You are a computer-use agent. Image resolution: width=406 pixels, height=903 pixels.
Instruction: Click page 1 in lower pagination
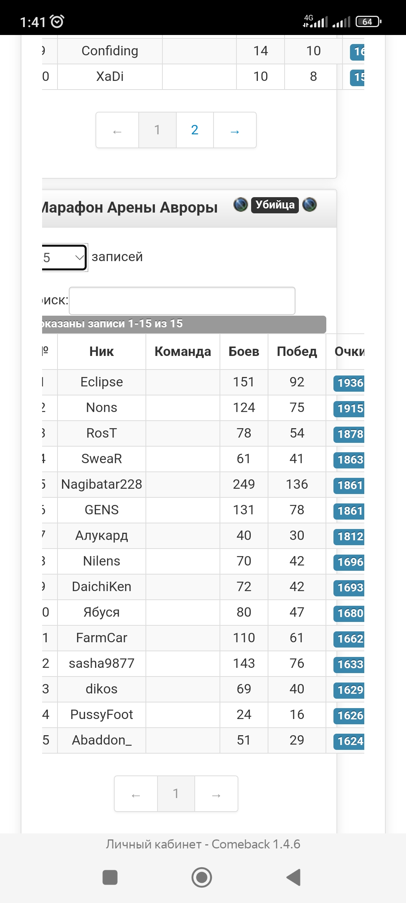(x=176, y=794)
